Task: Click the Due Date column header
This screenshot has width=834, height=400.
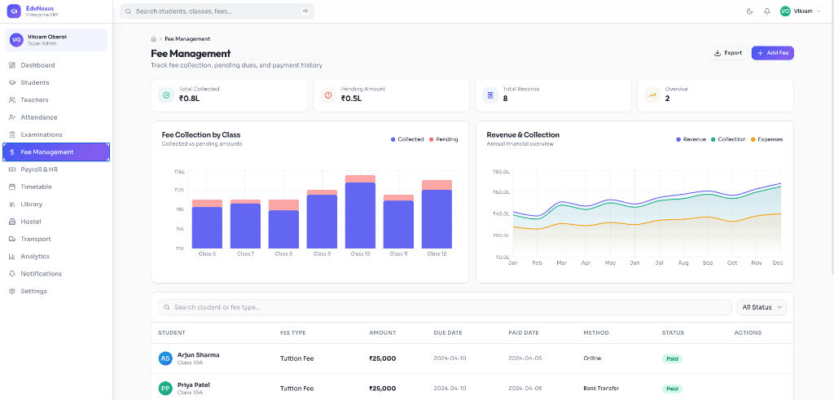Action: 448,333
